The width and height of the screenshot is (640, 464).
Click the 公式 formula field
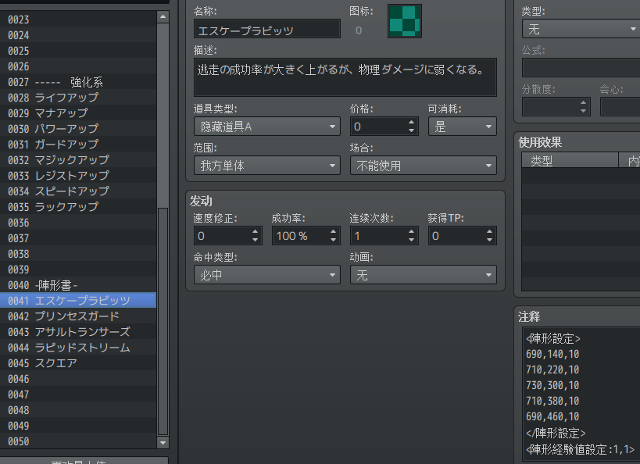coord(581,68)
